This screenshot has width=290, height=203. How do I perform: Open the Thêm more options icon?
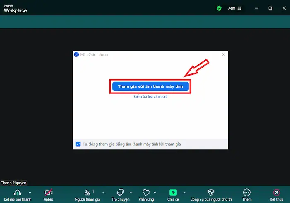pos(247,193)
